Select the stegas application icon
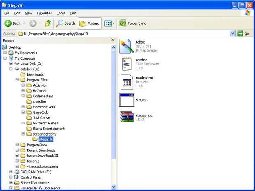Screen dimensions: 255x191 click(x=127, y=100)
